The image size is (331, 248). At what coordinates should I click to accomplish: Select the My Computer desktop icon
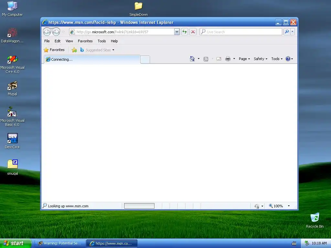click(12, 9)
